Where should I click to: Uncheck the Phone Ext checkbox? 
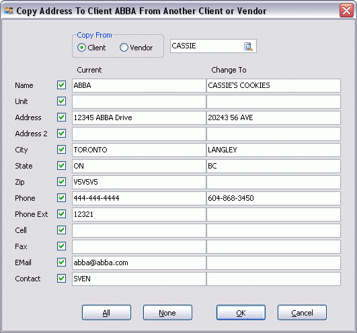pos(61,214)
